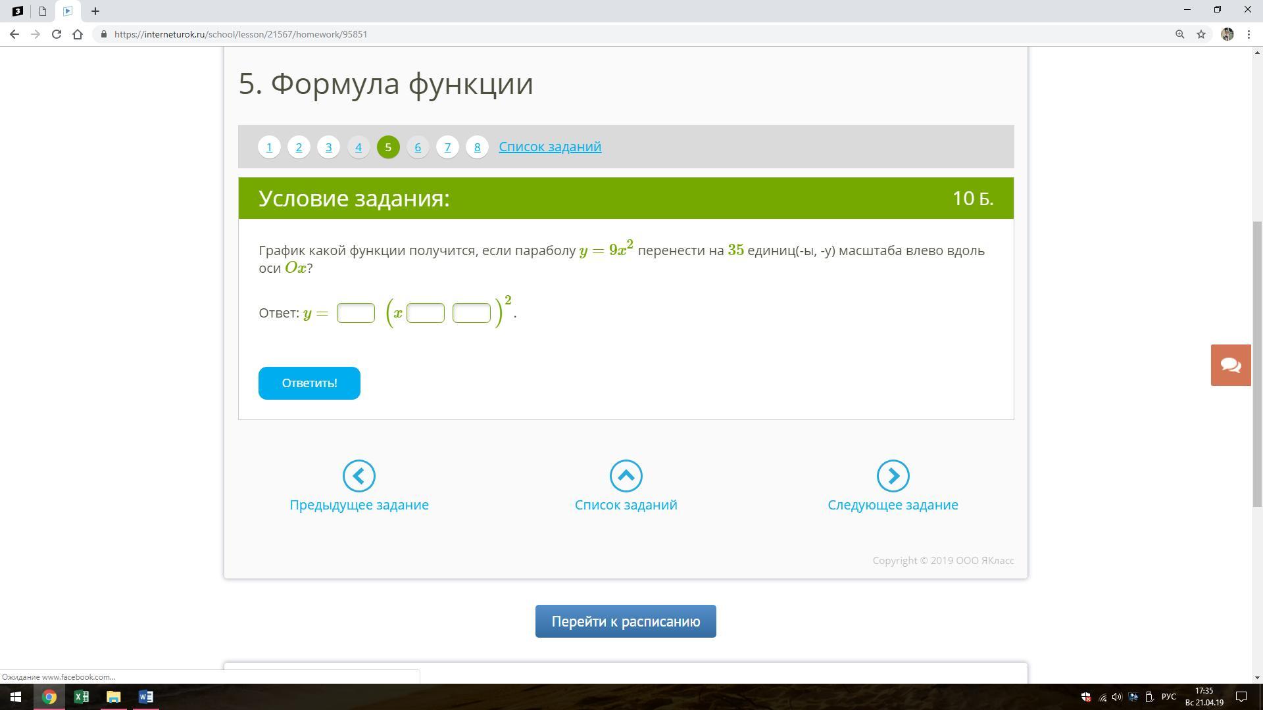1263x710 pixels.
Task: Open Windows Start menu
Action: (16, 697)
